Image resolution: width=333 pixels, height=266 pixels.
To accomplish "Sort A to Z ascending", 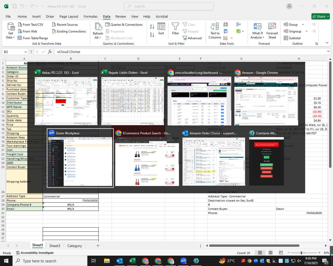I will point(152,26).
